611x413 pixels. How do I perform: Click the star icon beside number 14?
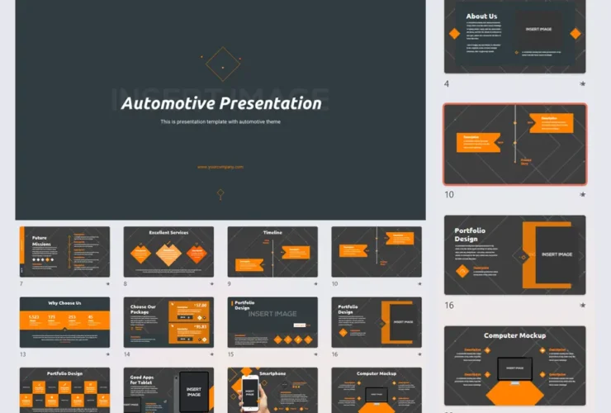tap(212, 354)
